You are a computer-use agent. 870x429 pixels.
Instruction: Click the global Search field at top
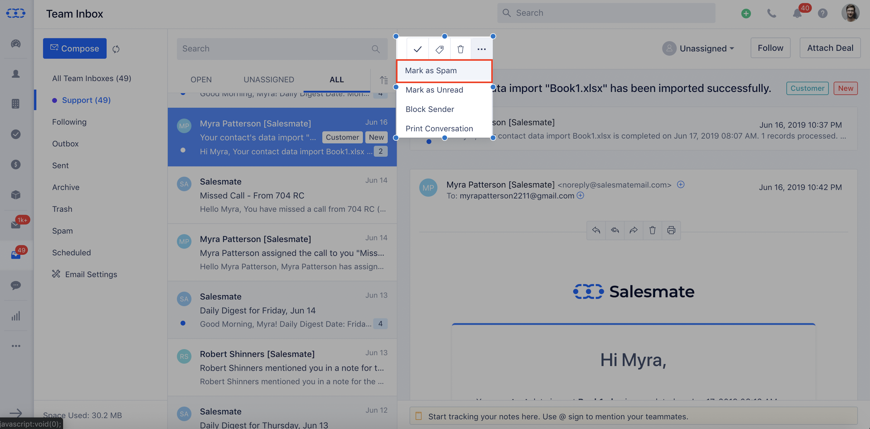pyautogui.click(x=606, y=13)
